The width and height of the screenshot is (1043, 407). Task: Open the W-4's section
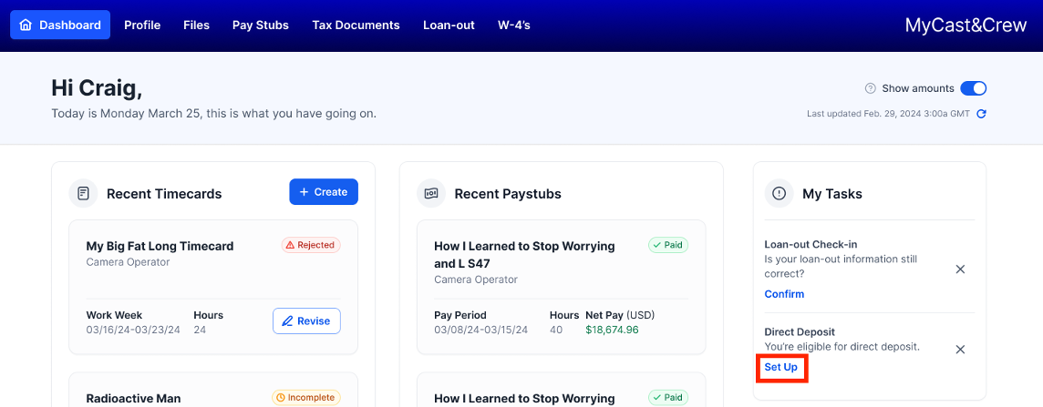514,25
